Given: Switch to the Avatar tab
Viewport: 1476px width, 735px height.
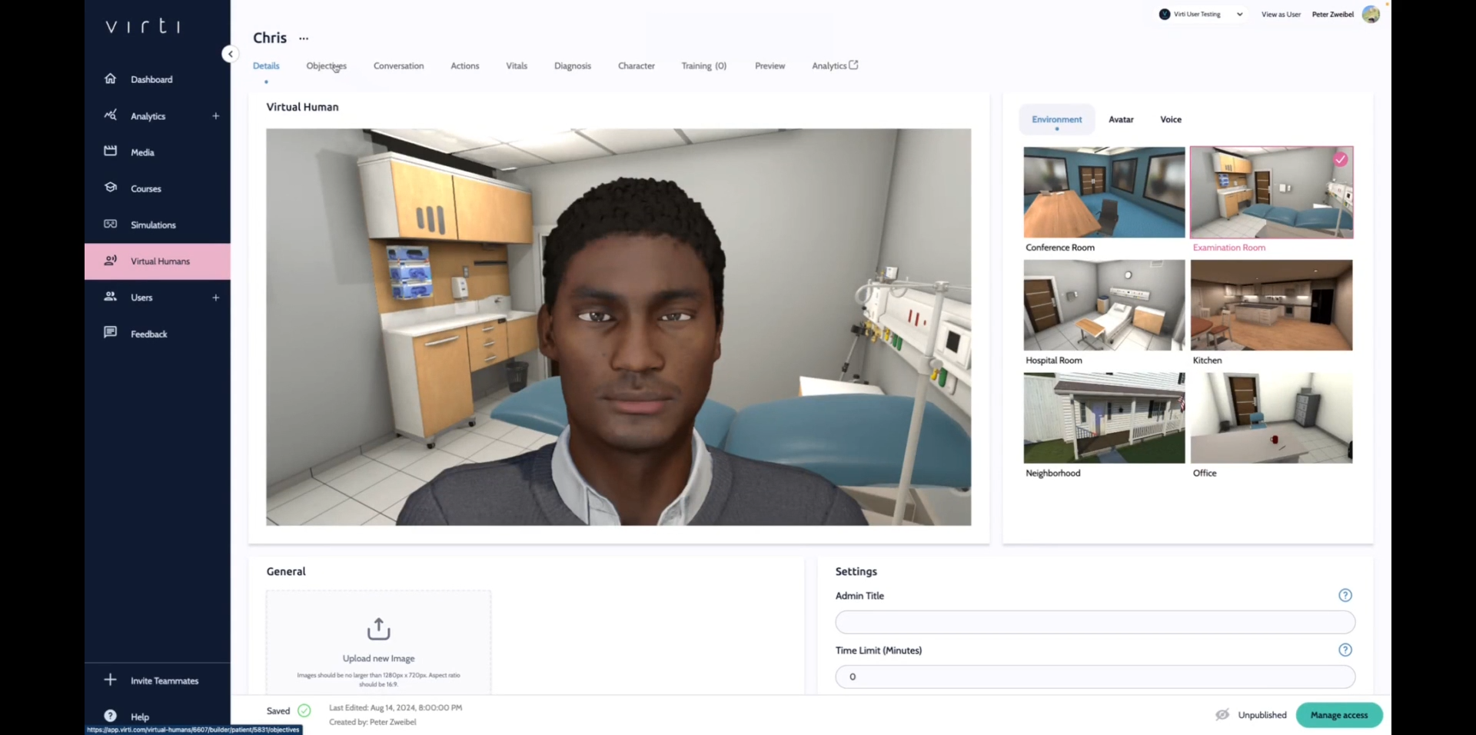Looking at the screenshot, I should point(1121,120).
